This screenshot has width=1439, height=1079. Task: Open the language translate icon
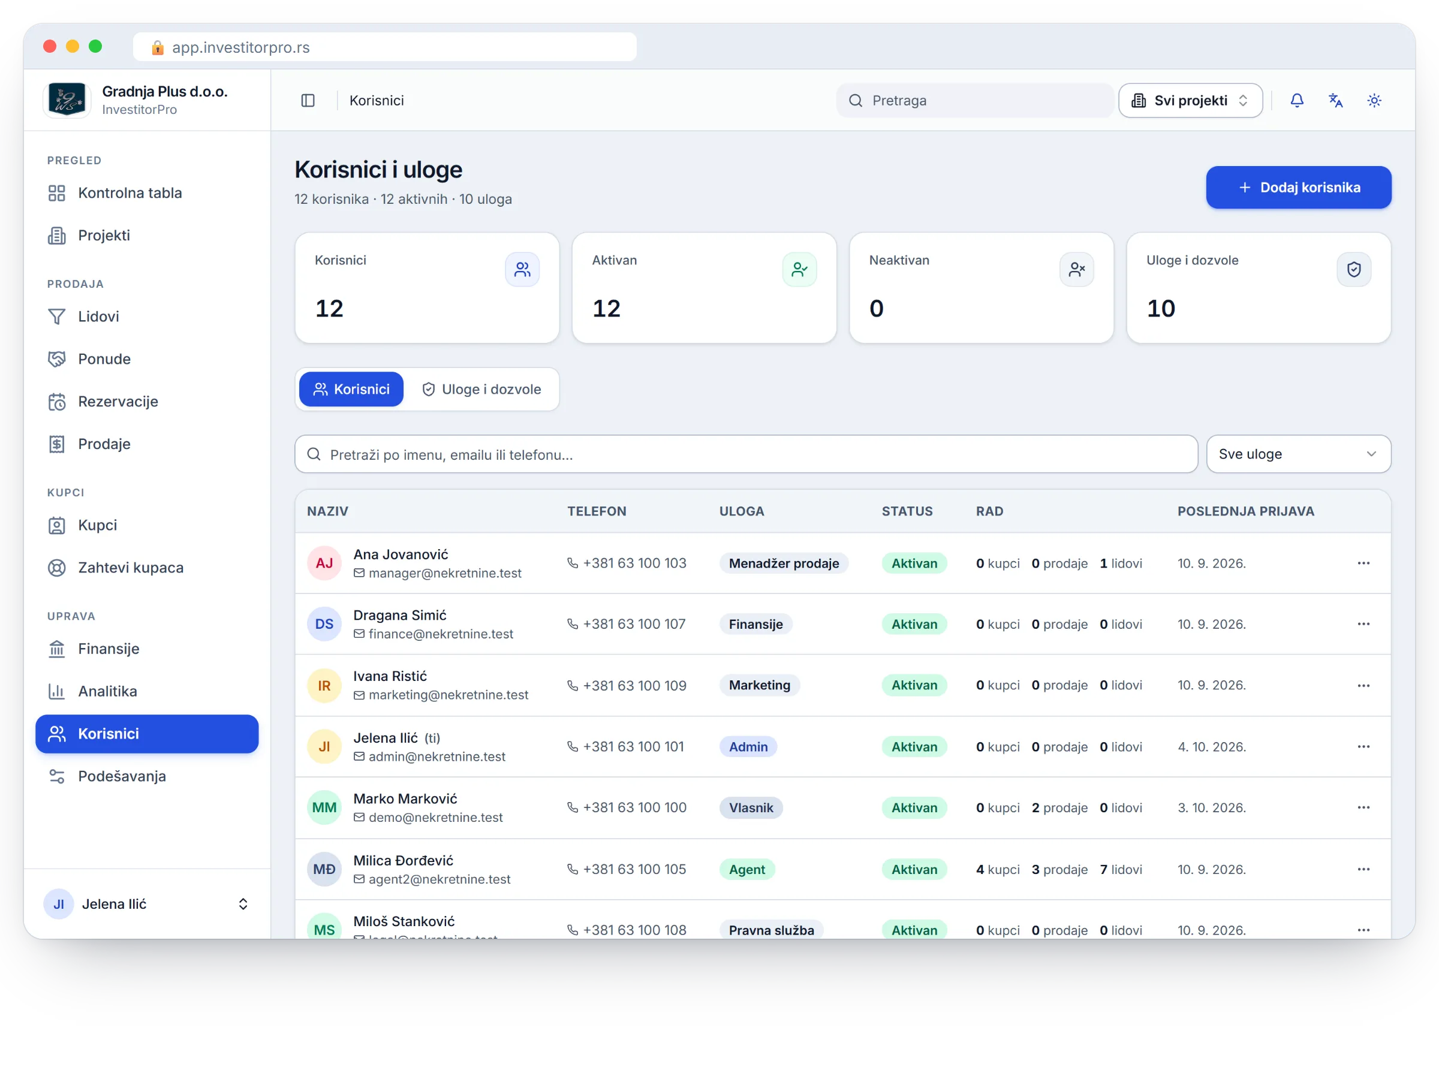click(x=1335, y=100)
